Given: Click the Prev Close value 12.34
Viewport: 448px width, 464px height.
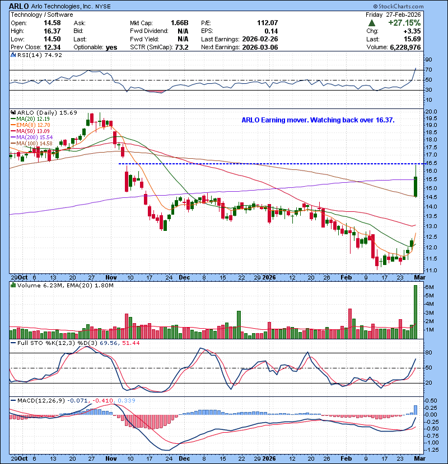Looking at the screenshot, I should (x=52, y=48).
